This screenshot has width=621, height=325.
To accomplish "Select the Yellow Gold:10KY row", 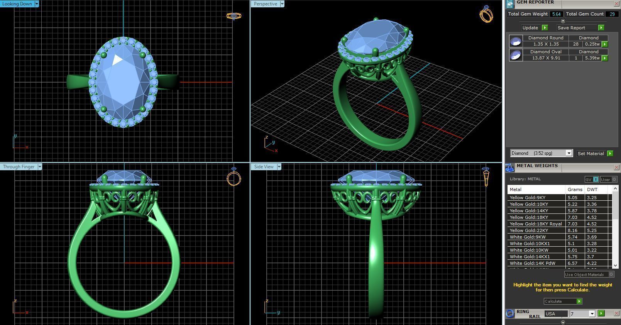I will pyautogui.click(x=559, y=204).
